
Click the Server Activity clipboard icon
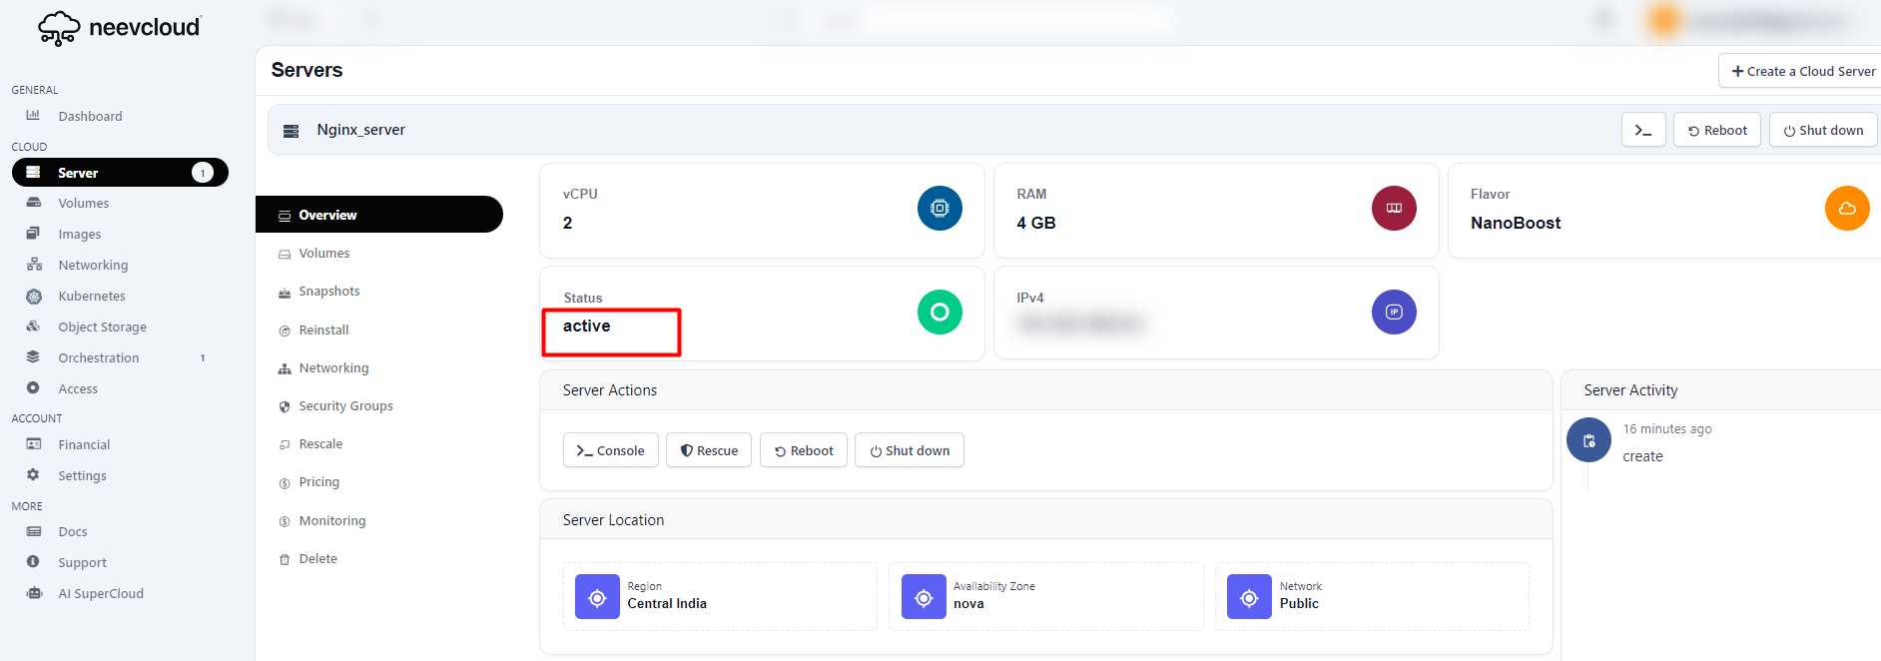pos(1587,440)
